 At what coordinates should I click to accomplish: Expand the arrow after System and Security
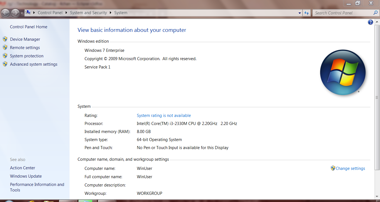pyautogui.click(x=110, y=13)
